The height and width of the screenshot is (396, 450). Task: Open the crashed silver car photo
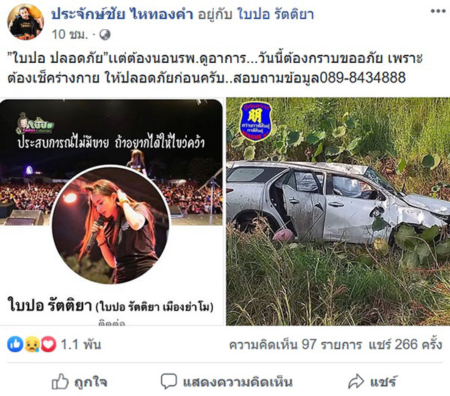(338, 211)
